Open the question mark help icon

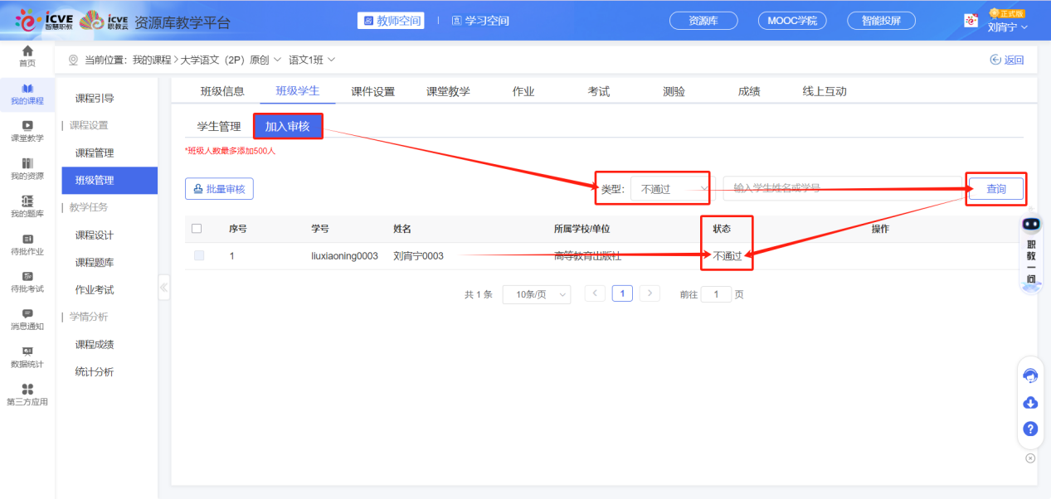1029,429
